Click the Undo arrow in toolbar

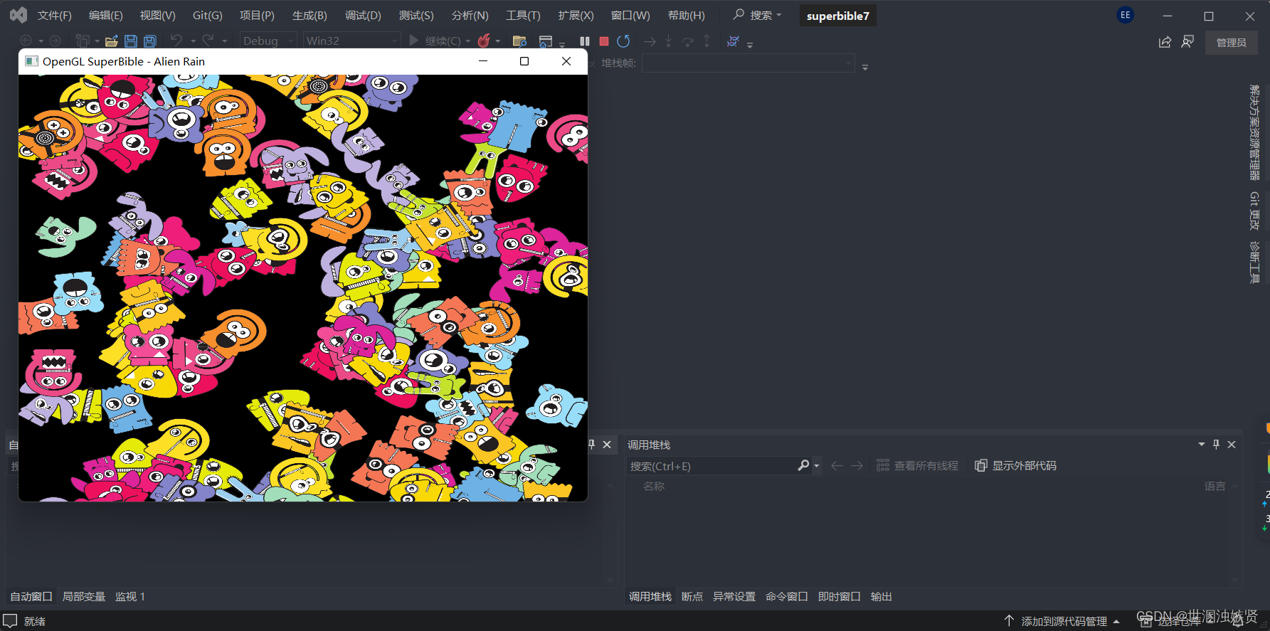(176, 41)
